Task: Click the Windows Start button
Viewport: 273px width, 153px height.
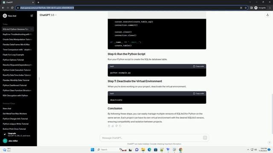Action: [x=93, y=150]
